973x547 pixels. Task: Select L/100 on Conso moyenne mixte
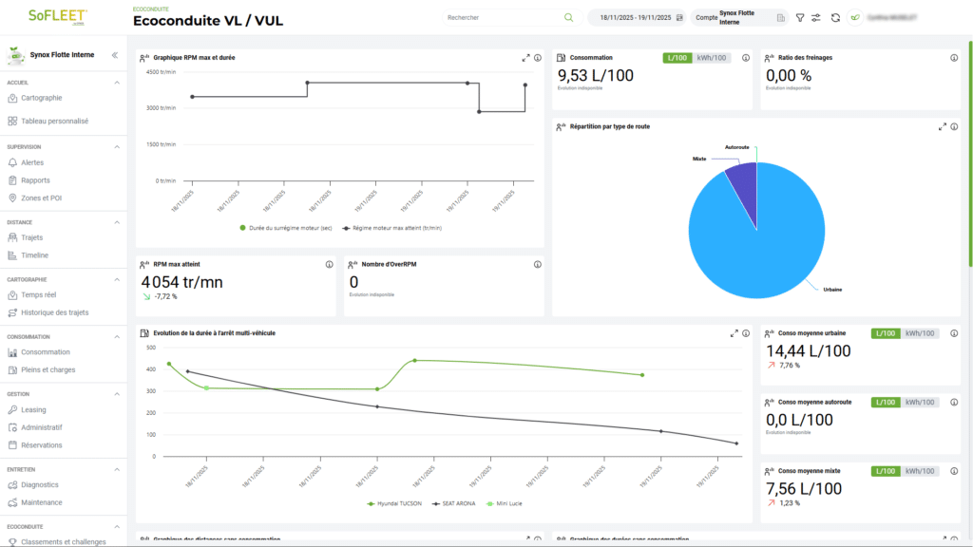[x=886, y=471]
